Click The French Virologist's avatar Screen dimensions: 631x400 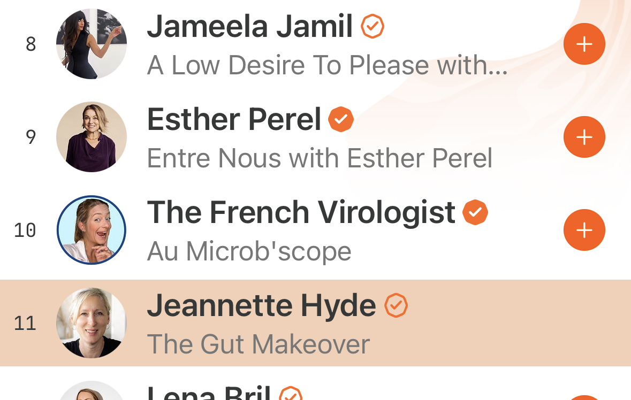point(92,230)
